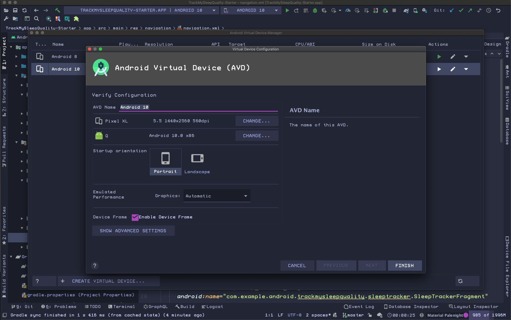Click the Save All disk icon
This screenshot has height=320, width=511.
click(15, 10)
